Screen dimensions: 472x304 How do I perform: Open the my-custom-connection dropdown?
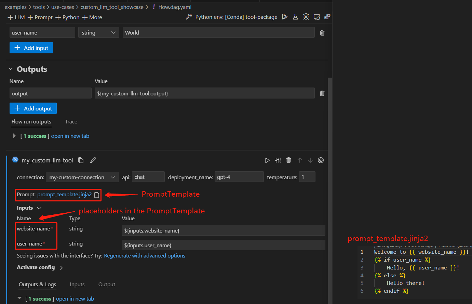point(82,177)
